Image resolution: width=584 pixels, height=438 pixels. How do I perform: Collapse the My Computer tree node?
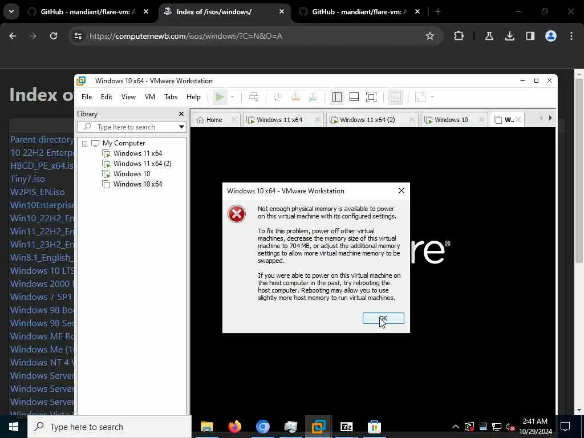(x=84, y=143)
